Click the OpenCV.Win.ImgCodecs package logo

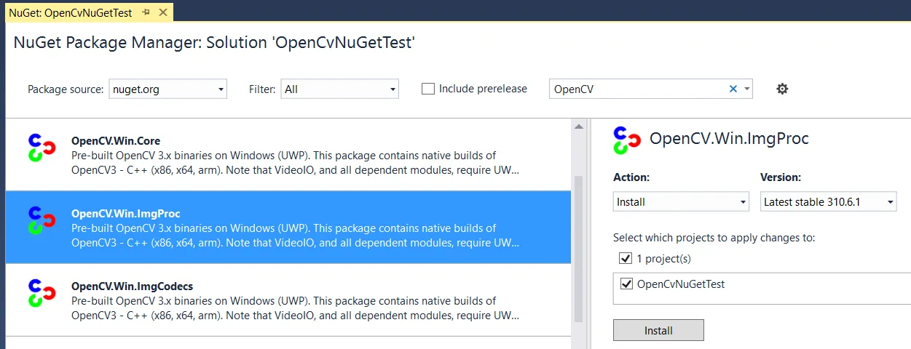42,292
